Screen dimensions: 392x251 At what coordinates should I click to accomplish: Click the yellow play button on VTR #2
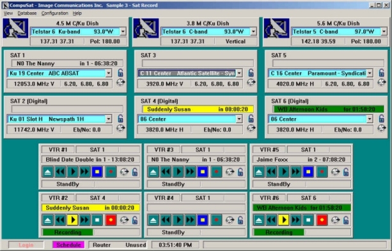(x=72, y=220)
